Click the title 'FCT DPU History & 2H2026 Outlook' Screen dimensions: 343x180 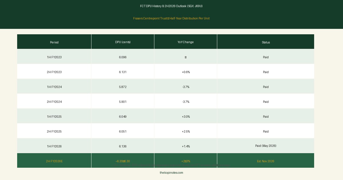(x=171, y=6)
